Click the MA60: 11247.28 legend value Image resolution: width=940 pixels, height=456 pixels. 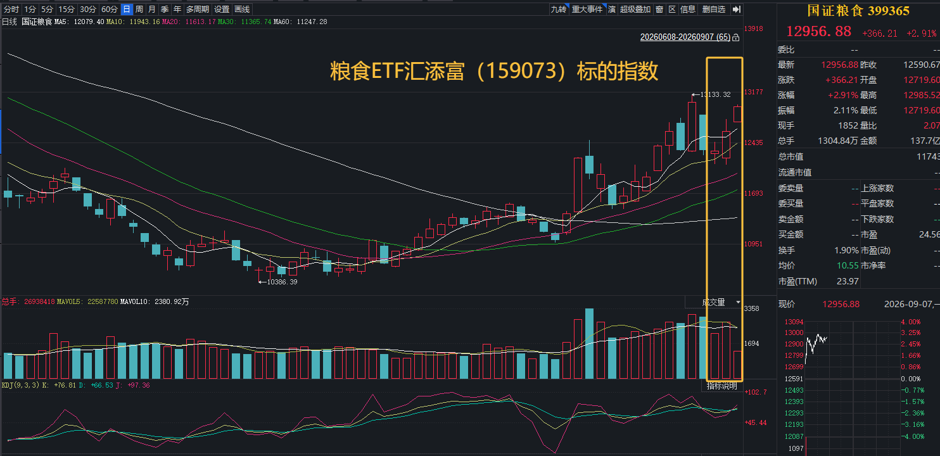301,22
